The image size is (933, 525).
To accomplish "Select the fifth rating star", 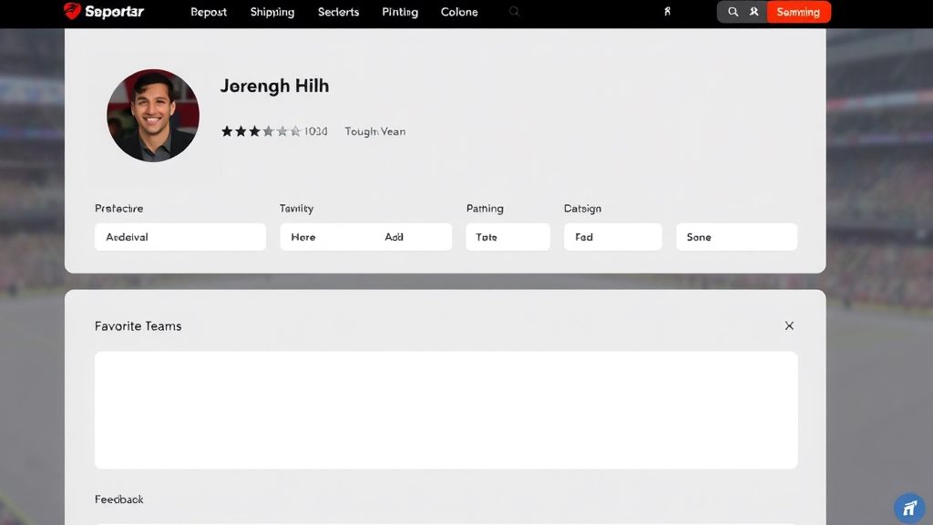I will [282, 131].
